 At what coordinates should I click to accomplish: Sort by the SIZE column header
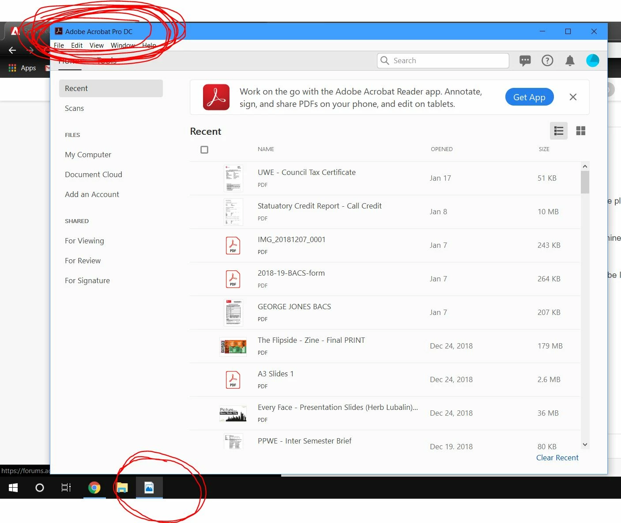pyautogui.click(x=544, y=149)
